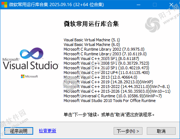Select Microsoft Universal C Runtime line
The width and height of the screenshot is (180, 139).
click(113, 96)
